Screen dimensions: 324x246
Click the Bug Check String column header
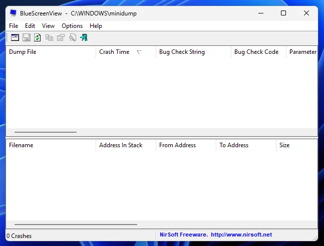(193, 52)
